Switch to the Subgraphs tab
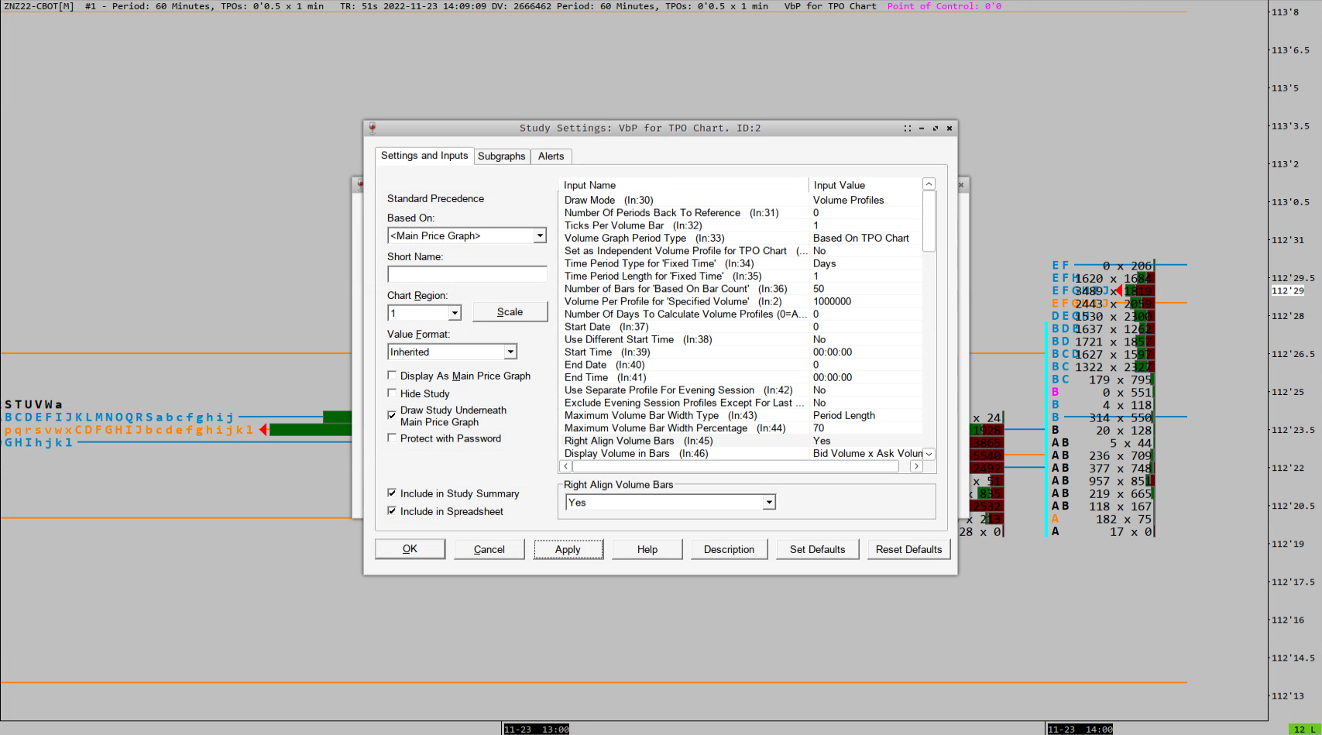 [501, 156]
